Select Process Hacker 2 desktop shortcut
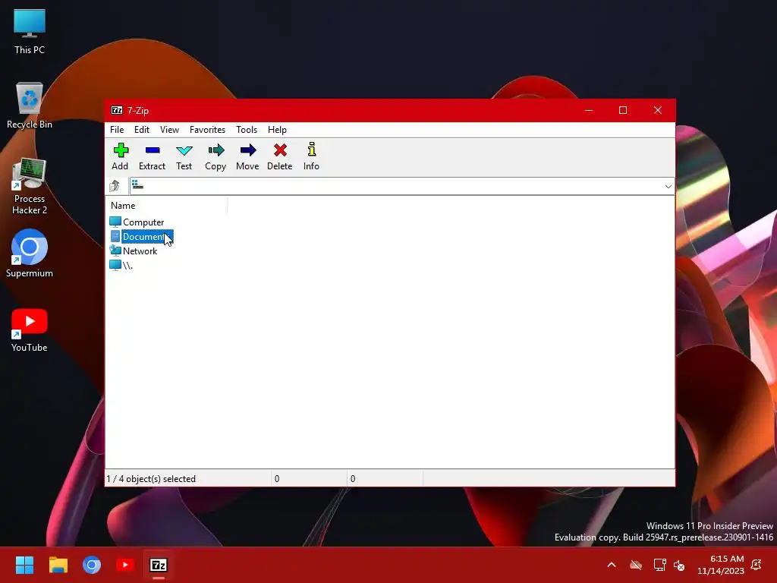The image size is (777, 583). (30, 186)
